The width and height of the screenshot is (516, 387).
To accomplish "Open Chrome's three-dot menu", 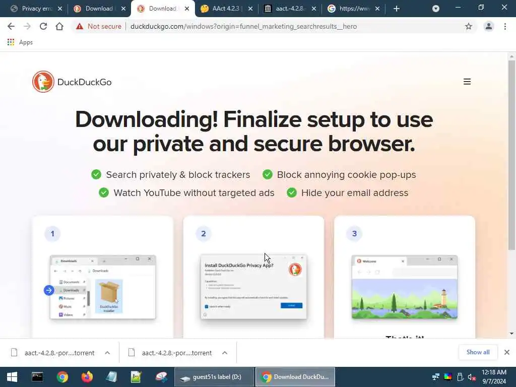I will 505,26.
